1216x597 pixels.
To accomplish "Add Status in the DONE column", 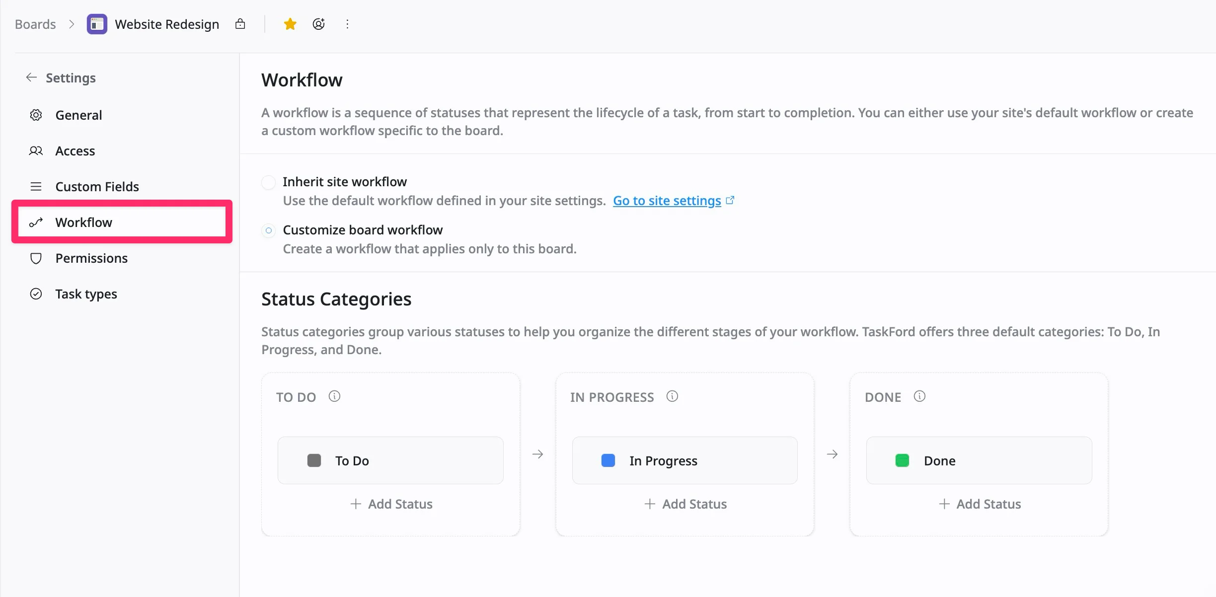I will [980, 504].
